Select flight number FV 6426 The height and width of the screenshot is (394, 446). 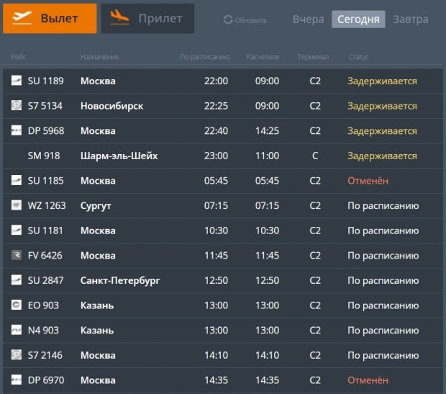(x=45, y=256)
